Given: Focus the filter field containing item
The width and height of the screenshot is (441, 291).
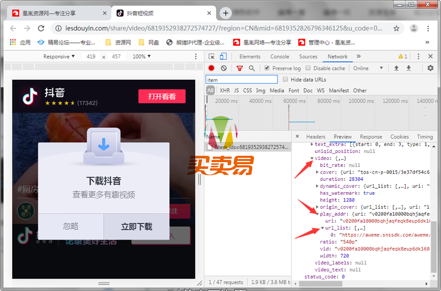Looking at the screenshot, I should (x=242, y=80).
